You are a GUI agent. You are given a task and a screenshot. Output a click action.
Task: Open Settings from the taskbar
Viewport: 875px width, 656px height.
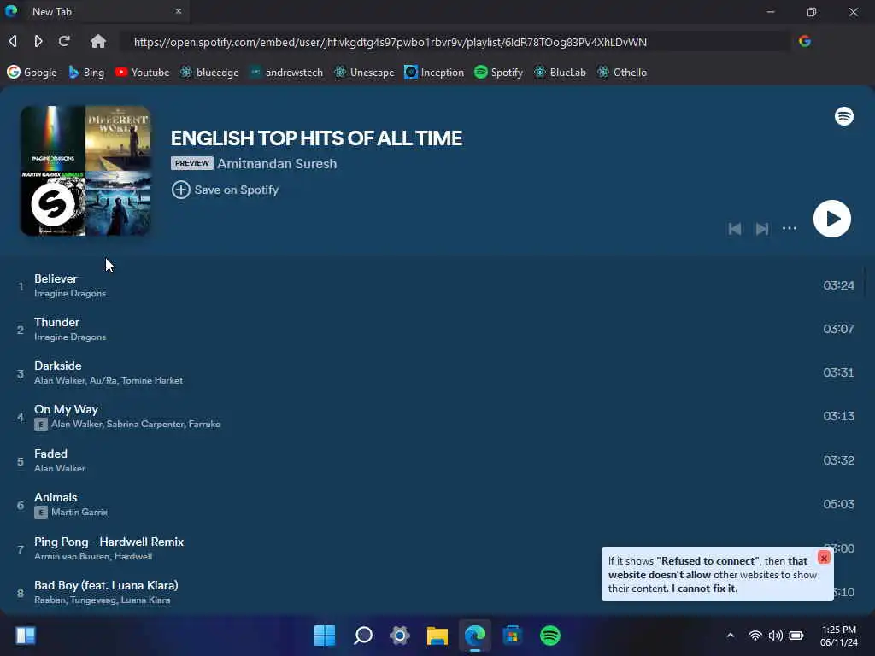pyautogui.click(x=400, y=635)
